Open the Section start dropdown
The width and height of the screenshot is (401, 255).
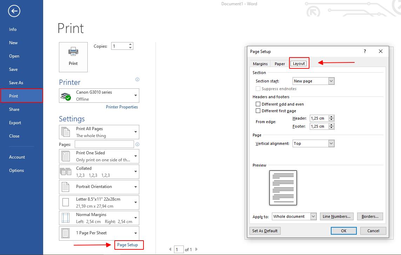[331, 81]
